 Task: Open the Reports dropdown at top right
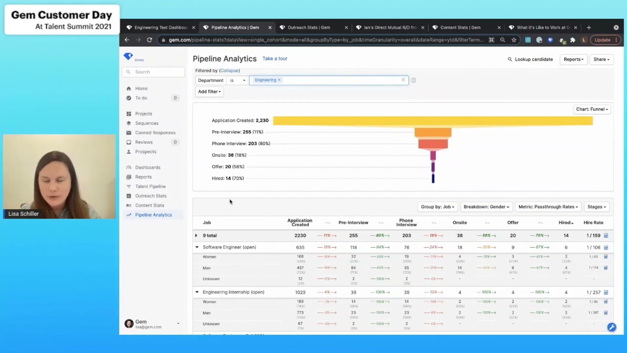(x=574, y=59)
